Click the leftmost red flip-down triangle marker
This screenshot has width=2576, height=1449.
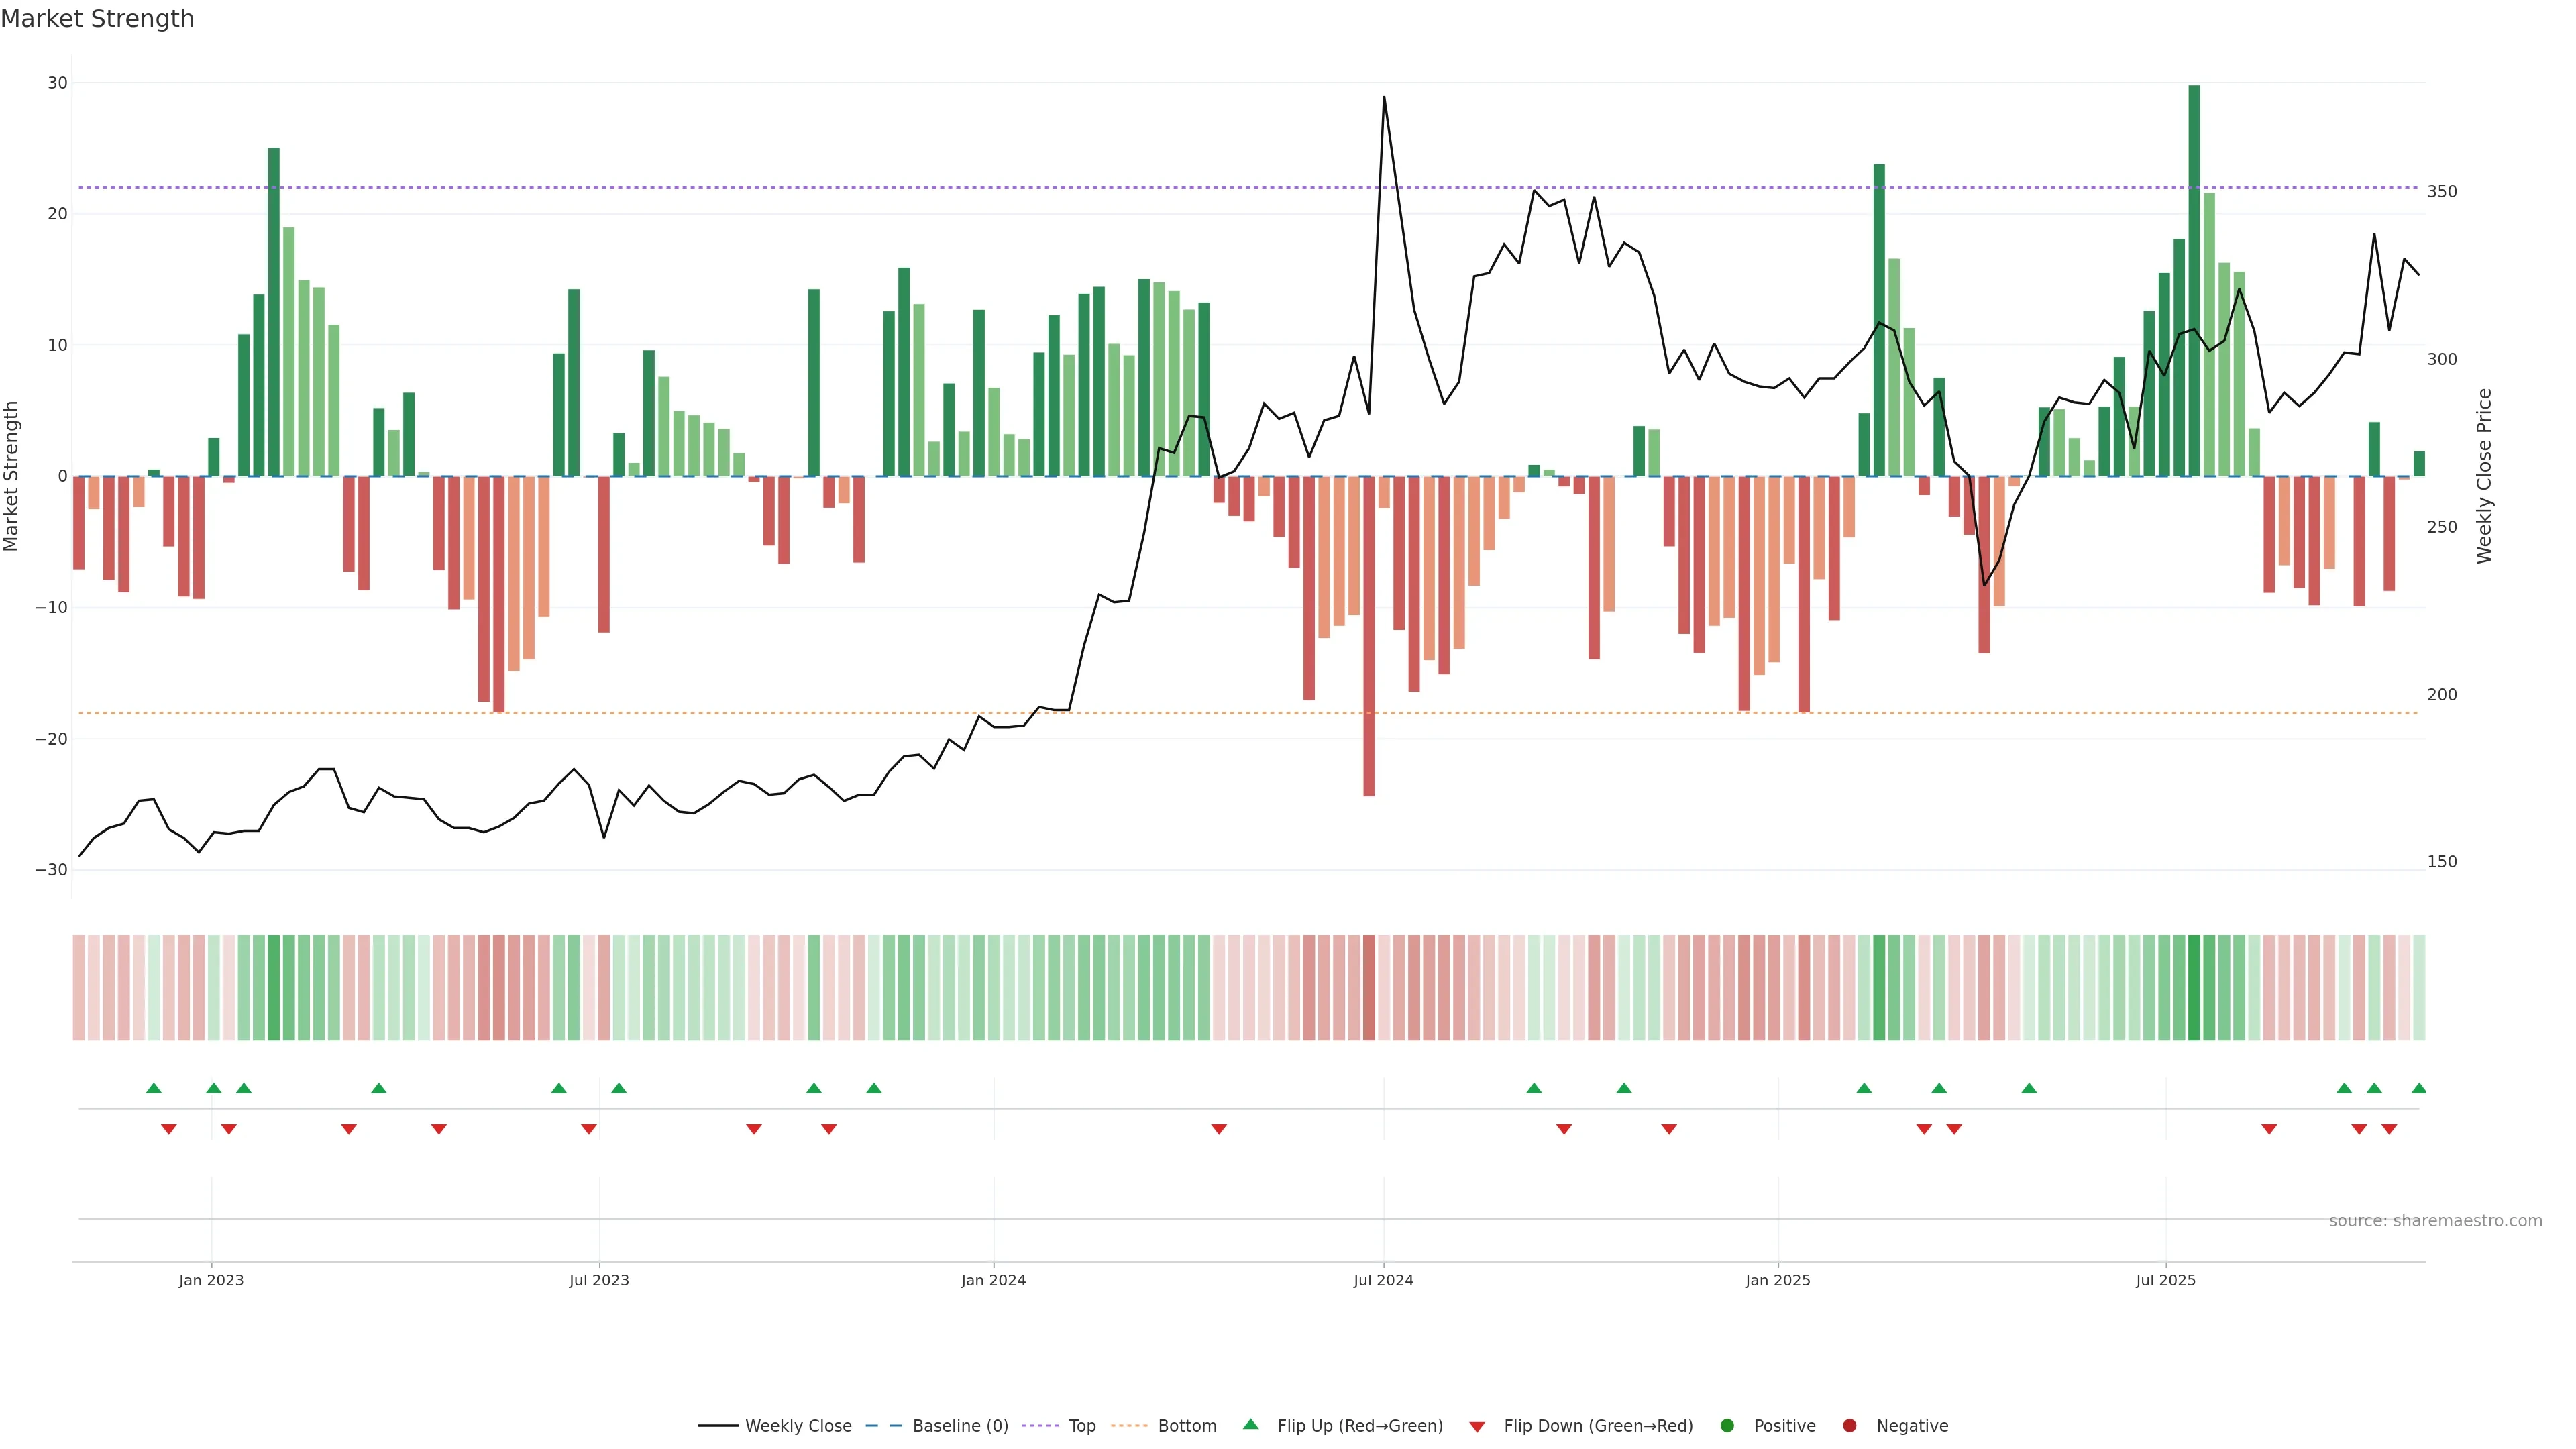[169, 1129]
